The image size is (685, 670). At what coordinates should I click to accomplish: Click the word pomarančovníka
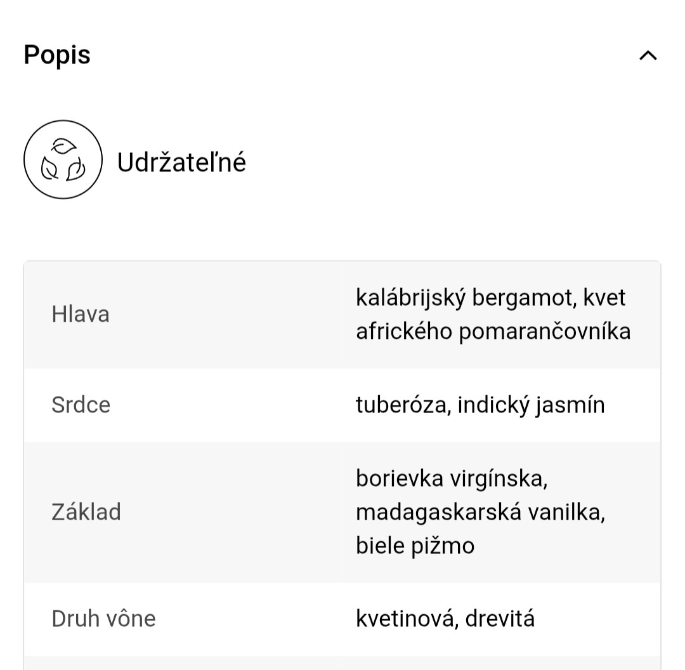tap(545, 331)
